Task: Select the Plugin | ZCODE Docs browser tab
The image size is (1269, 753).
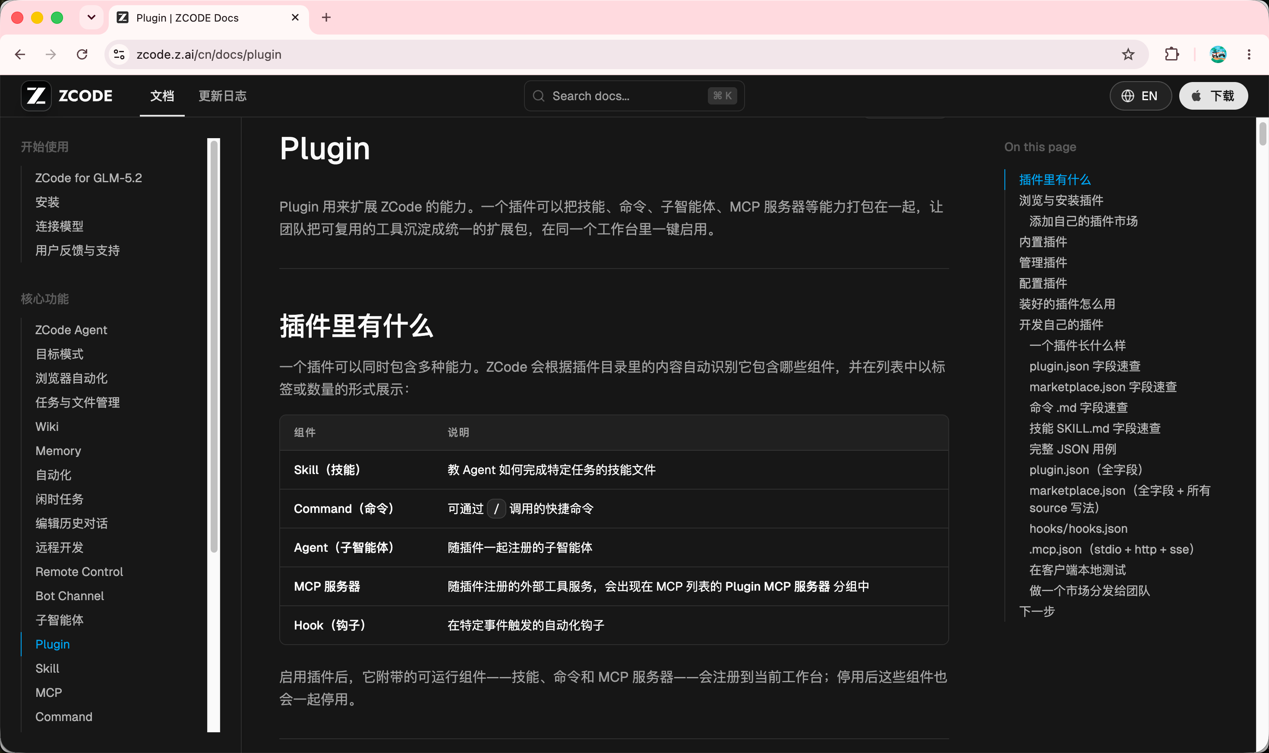Action: [208, 18]
